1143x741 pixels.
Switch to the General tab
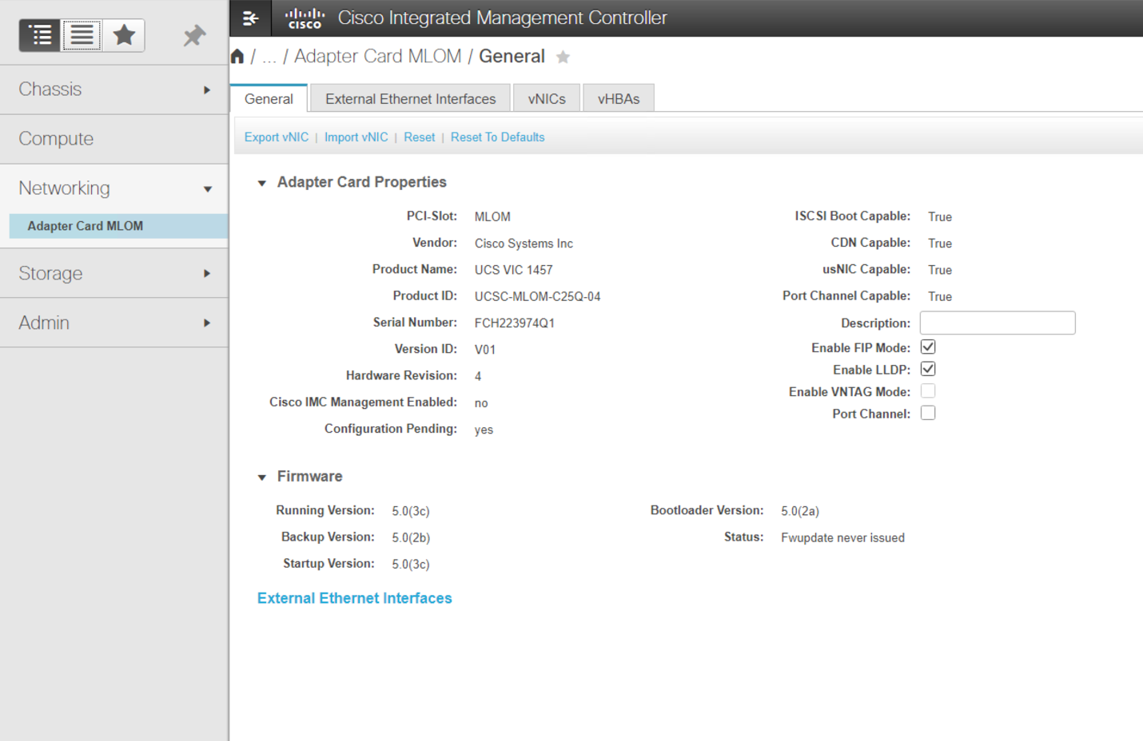click(269, 99)
